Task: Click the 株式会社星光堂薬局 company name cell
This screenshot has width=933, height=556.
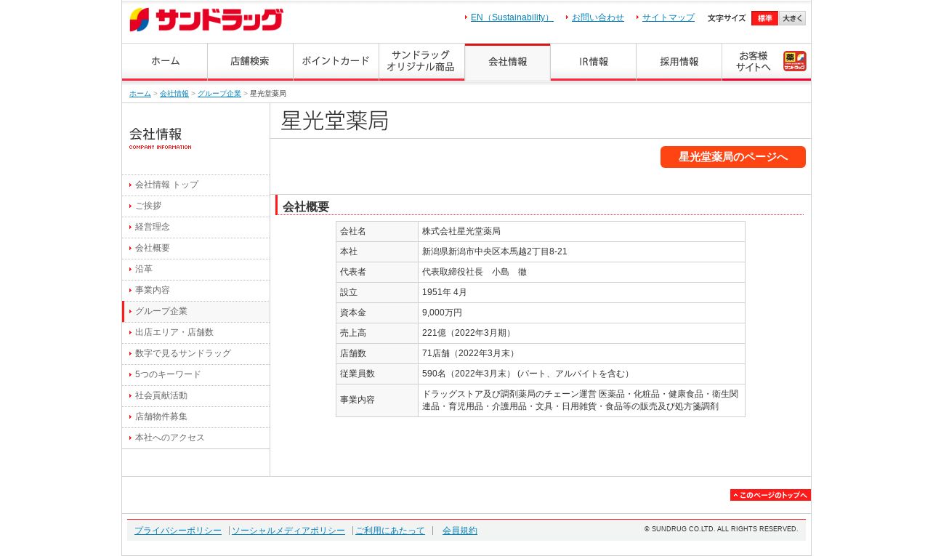Action: 581,232
